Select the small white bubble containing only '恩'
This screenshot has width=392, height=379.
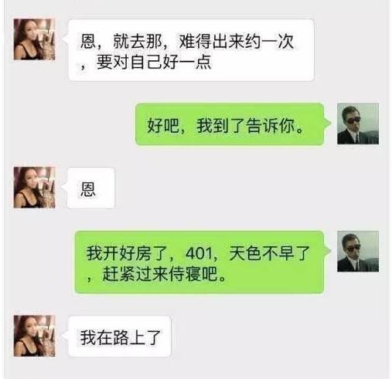tap(90, 188)
